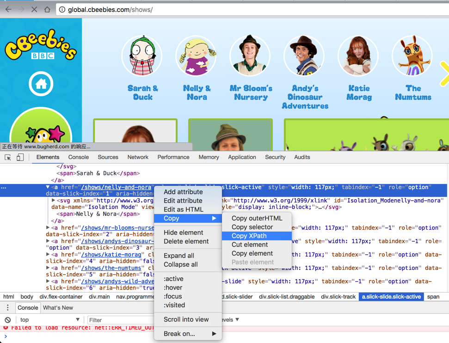Image resolution: width=449 pixels, height=343 pixels.
Task: Switch to the Console tab in DevTools
Action: click(x=79, y=157)
